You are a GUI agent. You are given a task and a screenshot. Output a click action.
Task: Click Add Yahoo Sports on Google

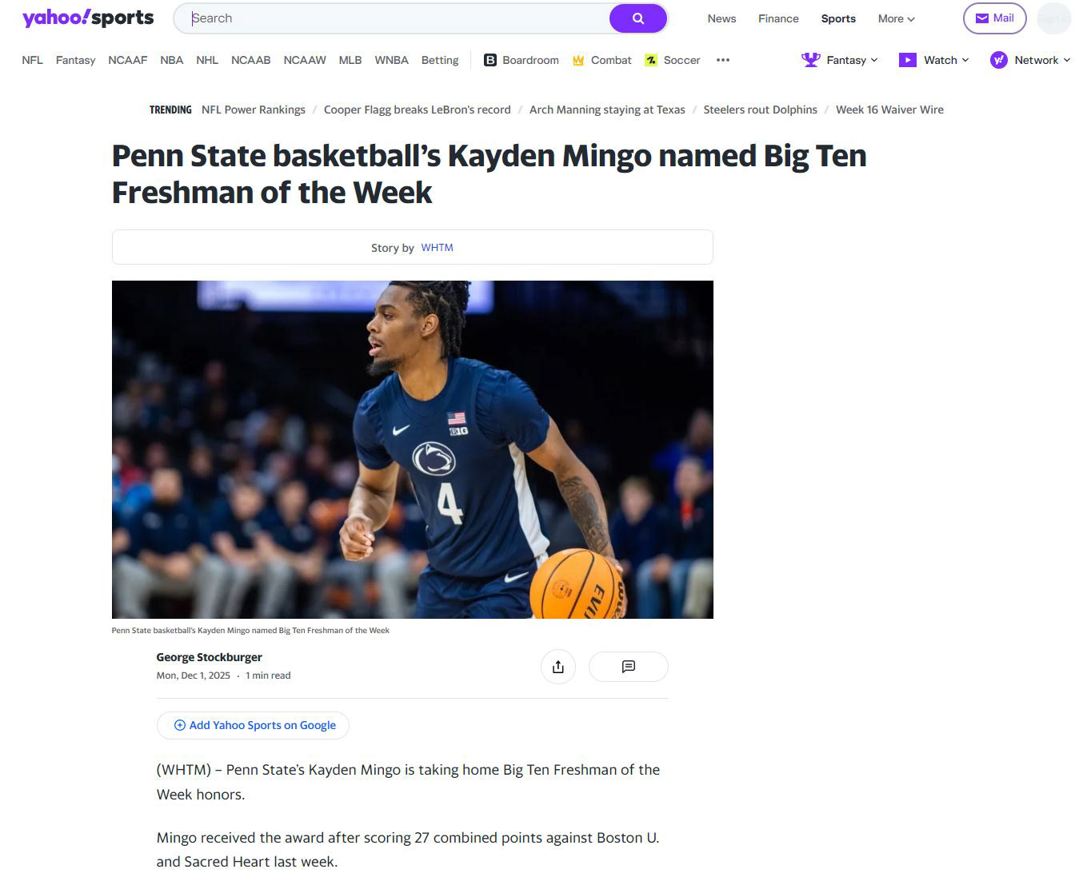pos(254,725)
